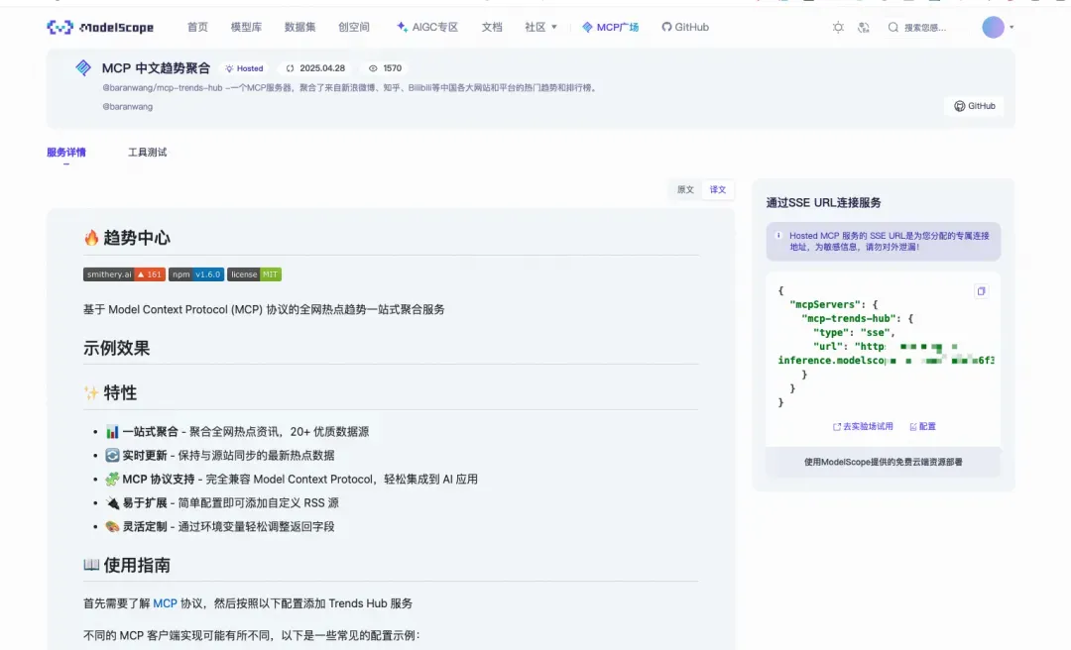Open the user avatar menu
The width and height of the screenshot is (1071, 650).
click(x=993, y=28)
